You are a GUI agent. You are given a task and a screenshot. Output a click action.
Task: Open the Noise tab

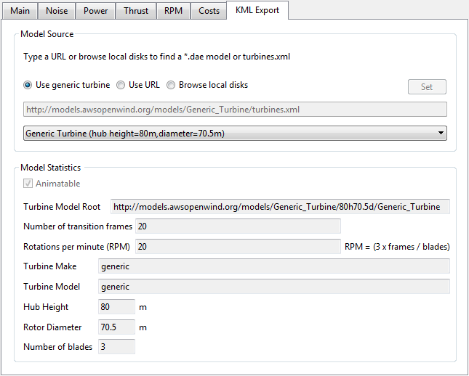click(57, 11)
